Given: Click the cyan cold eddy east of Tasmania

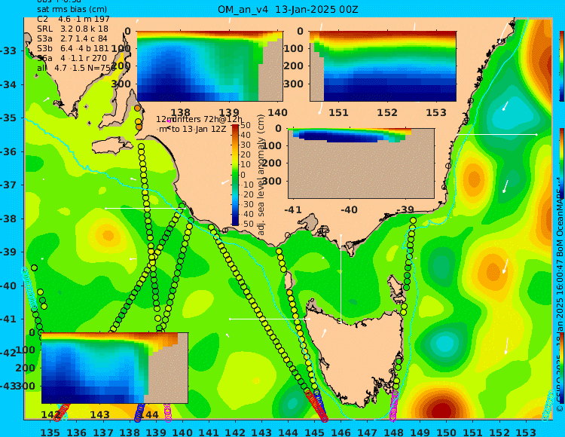Looking at the screenshot, I should click(444, 345).
